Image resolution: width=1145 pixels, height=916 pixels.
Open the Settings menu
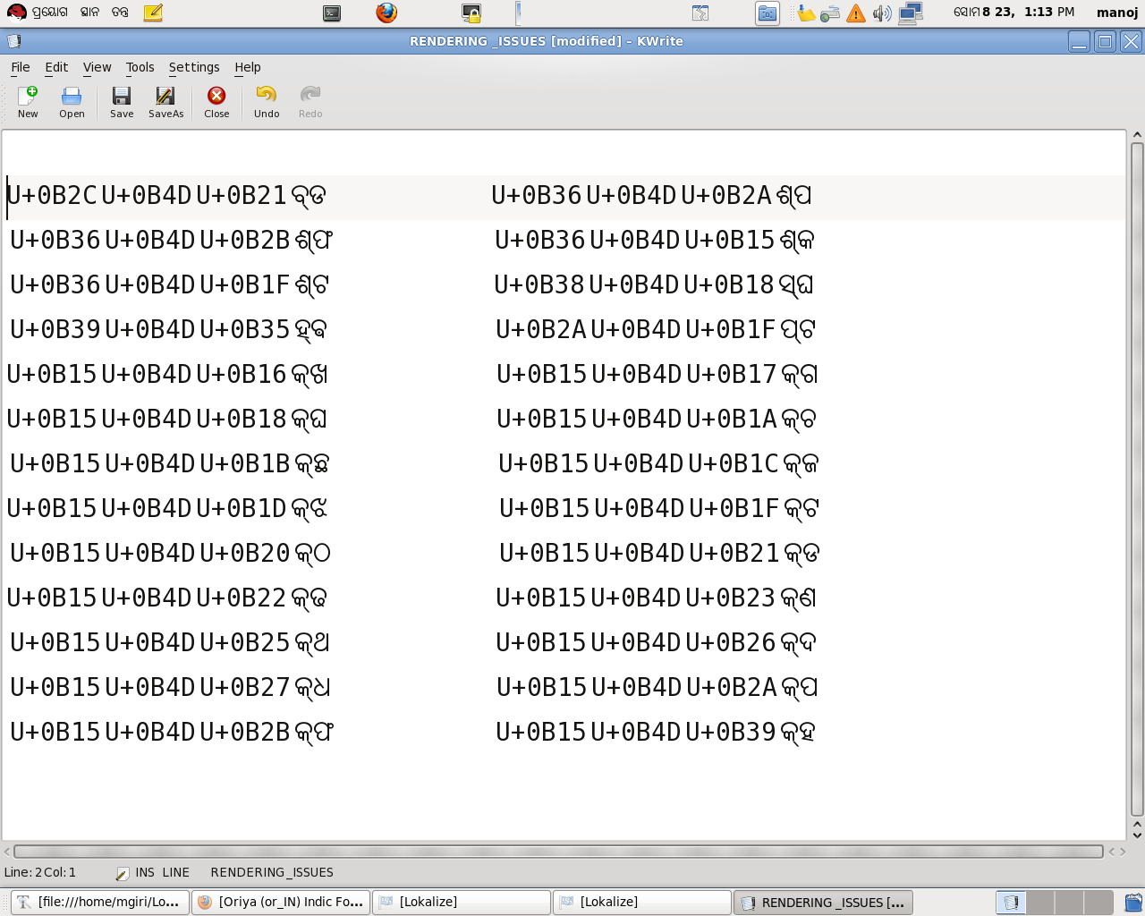(x=194, y=67)
